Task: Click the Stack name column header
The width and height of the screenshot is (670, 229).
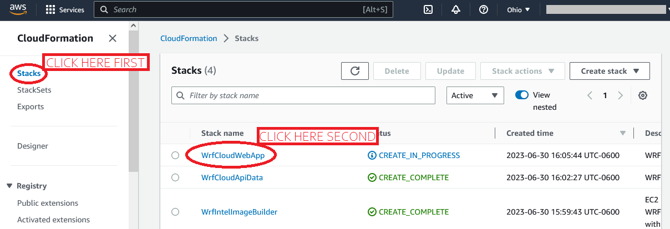Action: click(x=222, y=133)
